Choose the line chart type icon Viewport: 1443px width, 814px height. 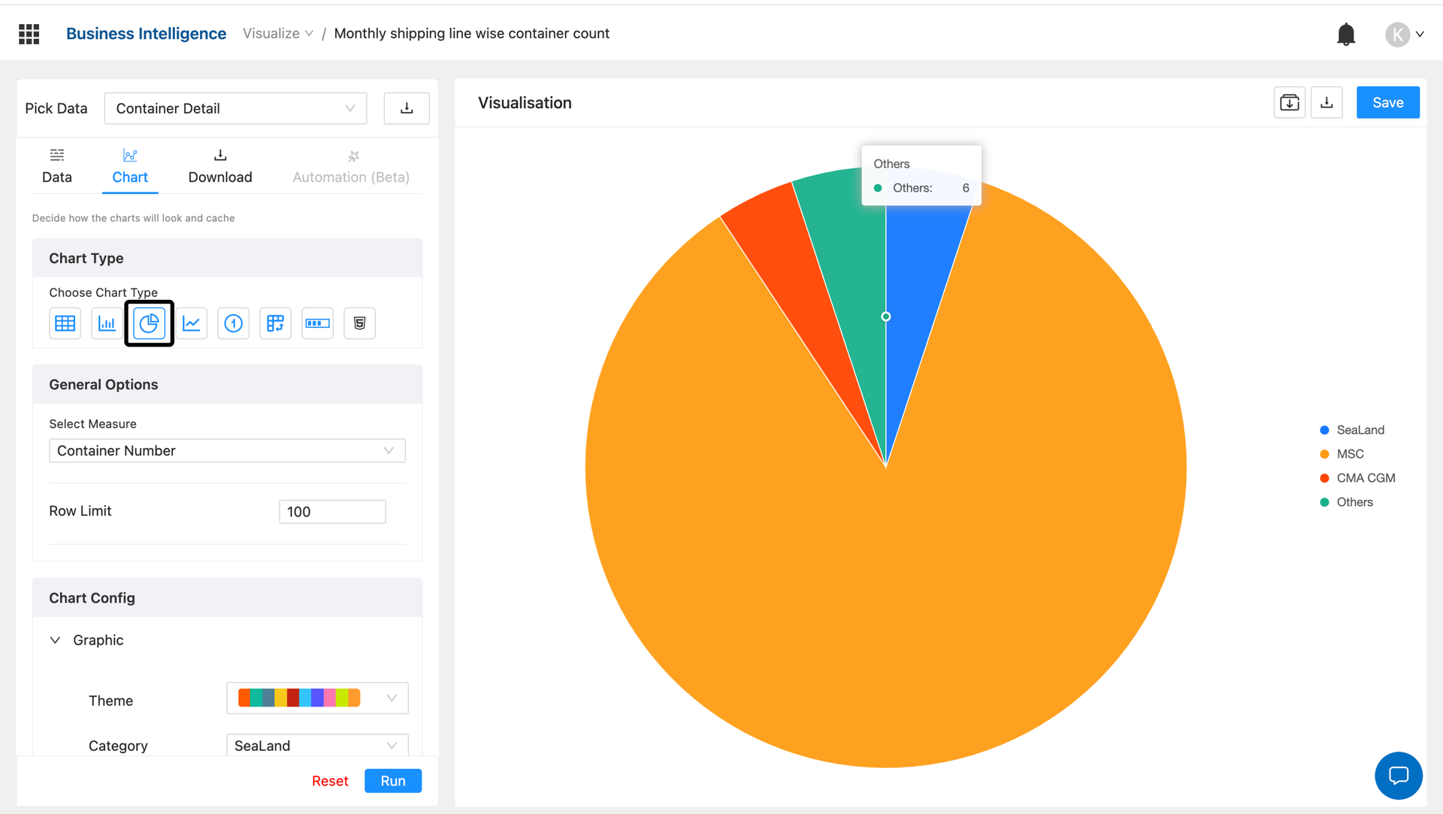[x=192, y=323]
